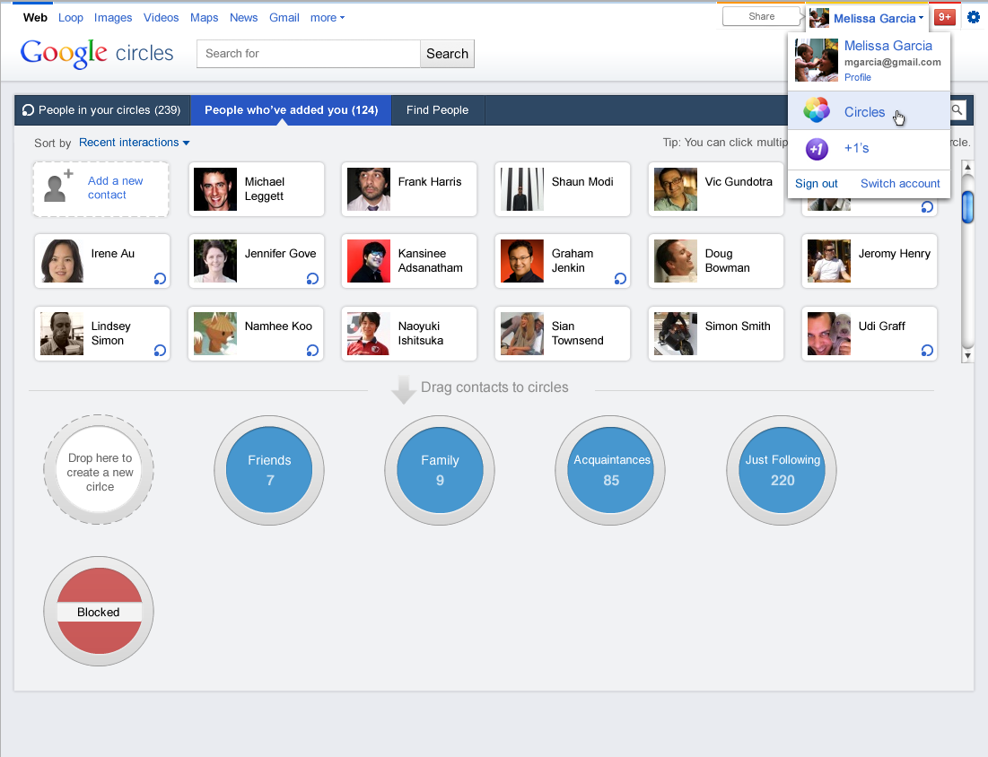
Task: Click Doug Bowman's photo
Action: click(x=676, y=261)
